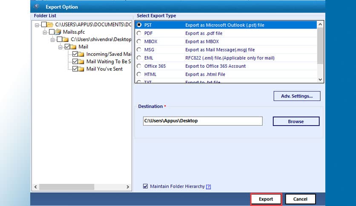Click folder list scroll right arrow

128,187
